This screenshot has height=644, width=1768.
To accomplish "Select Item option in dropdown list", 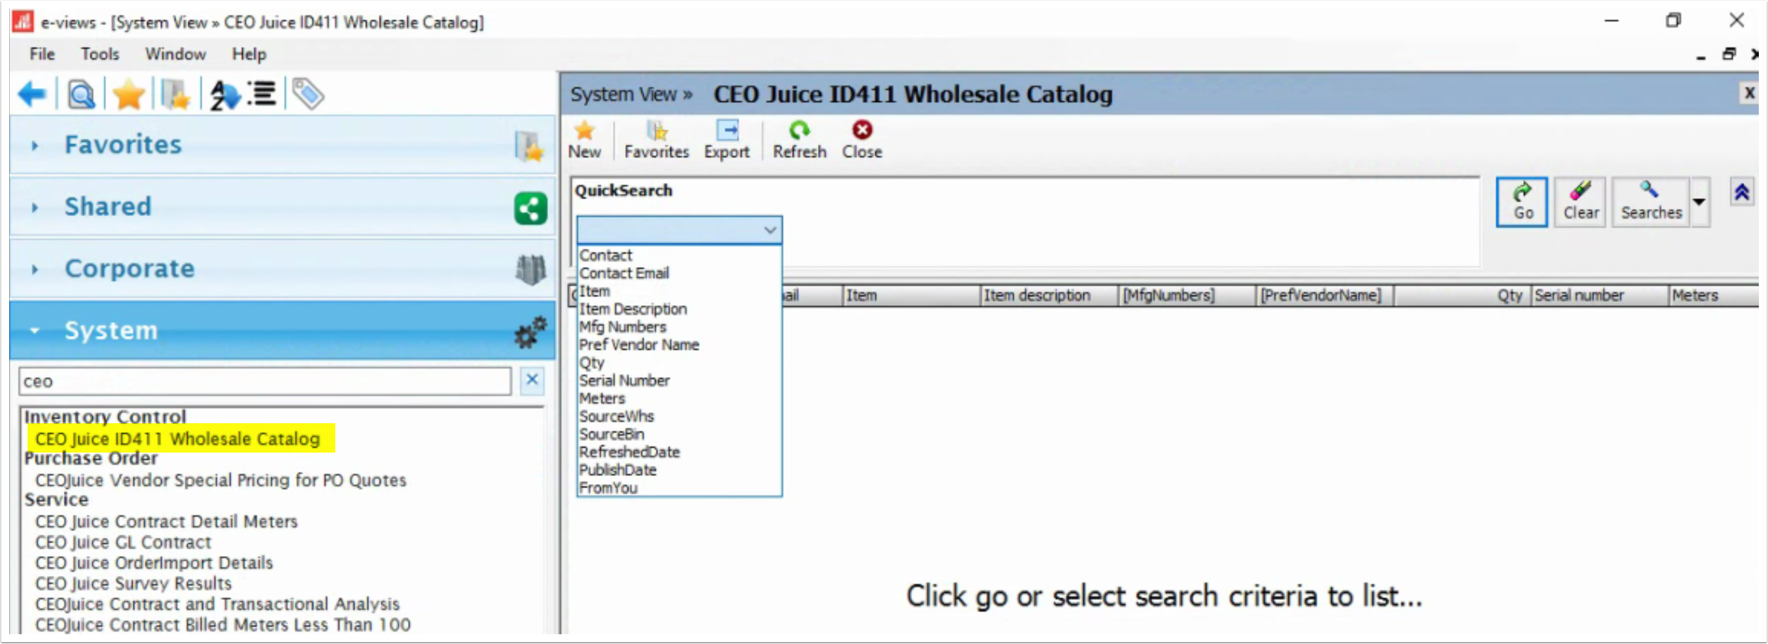I will [680, 291].
